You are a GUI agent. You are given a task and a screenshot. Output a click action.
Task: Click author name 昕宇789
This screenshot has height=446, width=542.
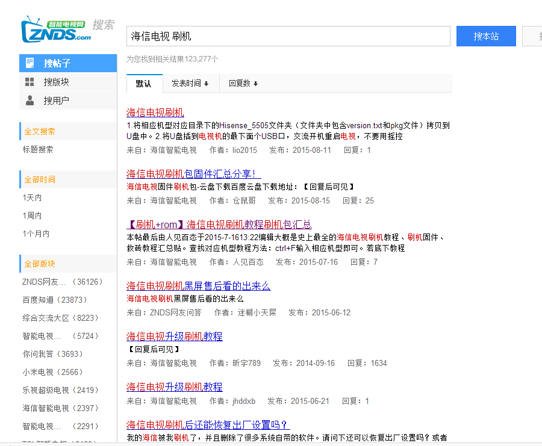click(x=246, y=363)
